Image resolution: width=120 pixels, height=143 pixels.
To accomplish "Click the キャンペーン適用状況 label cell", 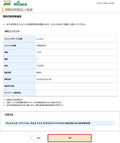I will (19, 93).
